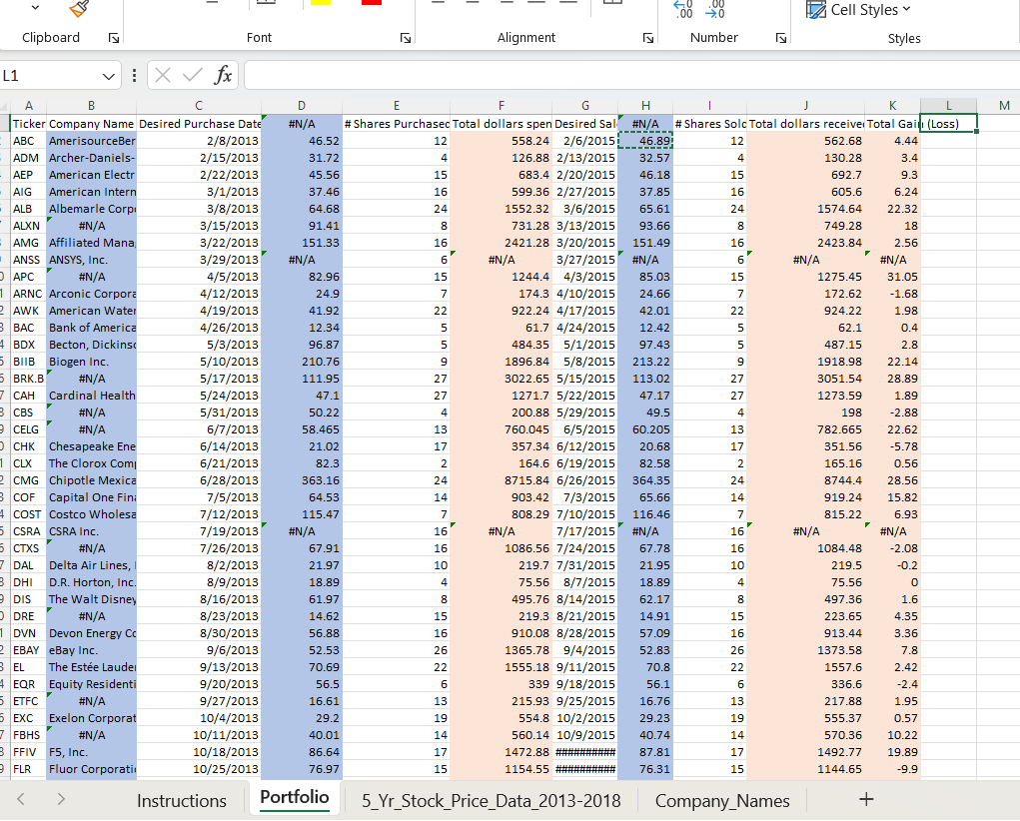This screenshot has width=1020, height=821.
Task: Select the 364.35 sale price cell
Action: [x=645, y=480]
